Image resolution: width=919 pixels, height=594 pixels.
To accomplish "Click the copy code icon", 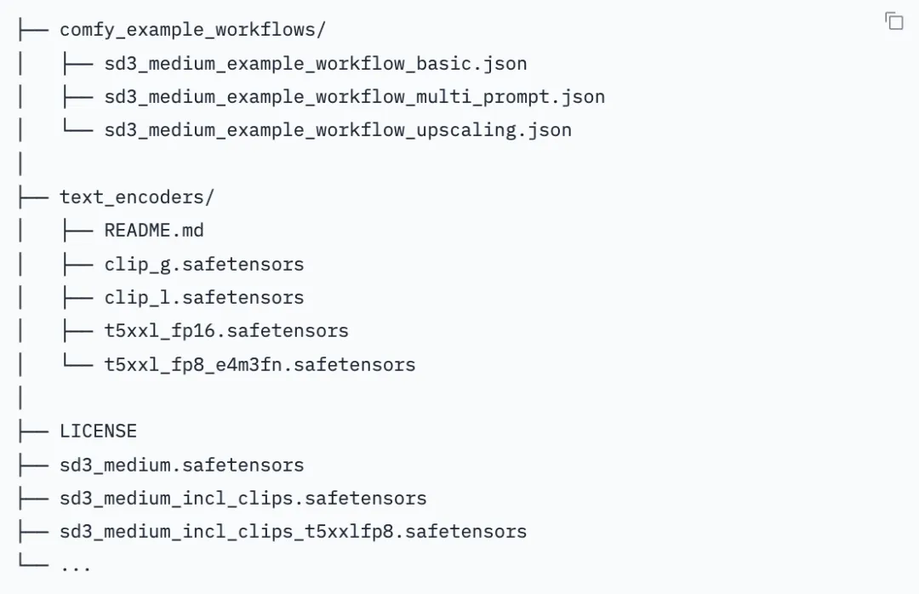I will point(893,21).
